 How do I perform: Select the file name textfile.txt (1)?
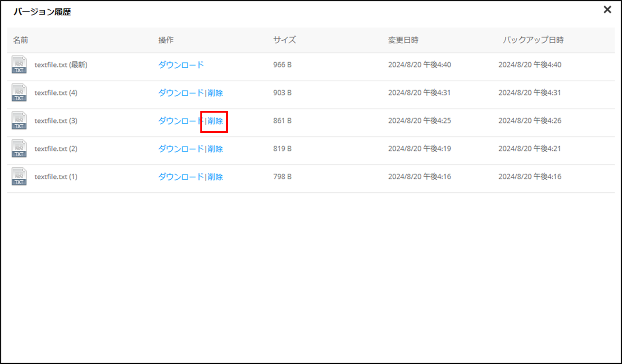56,176
